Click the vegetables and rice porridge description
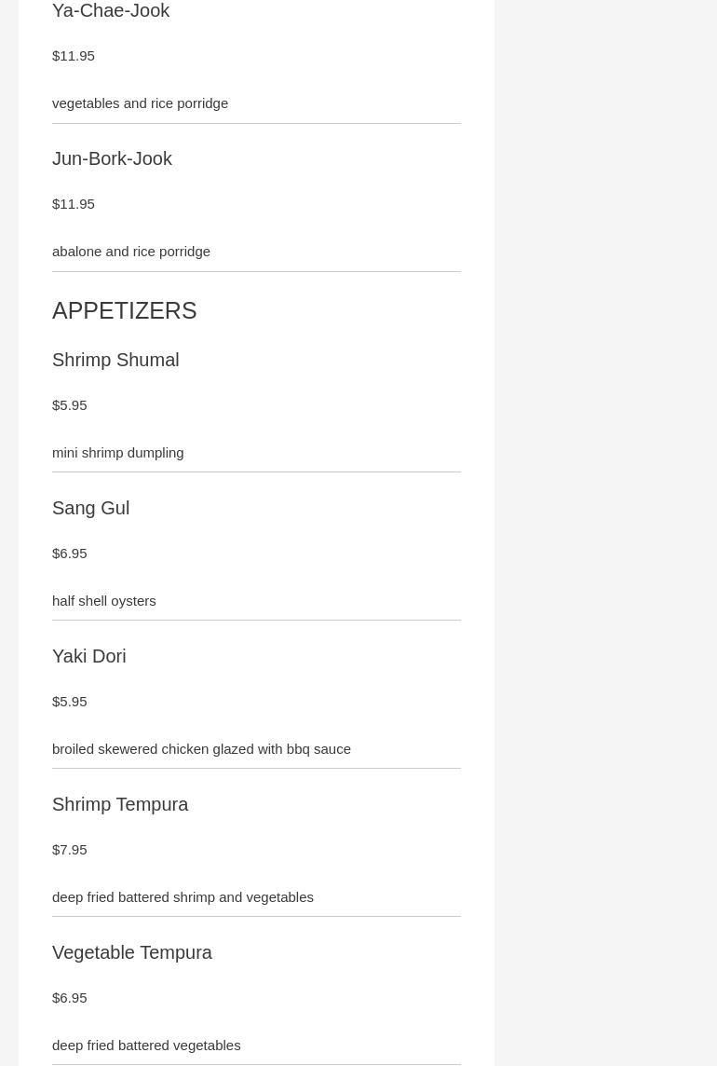This screenshot has width=717, height=1066. pyautogui.click(x=140, y=103)
